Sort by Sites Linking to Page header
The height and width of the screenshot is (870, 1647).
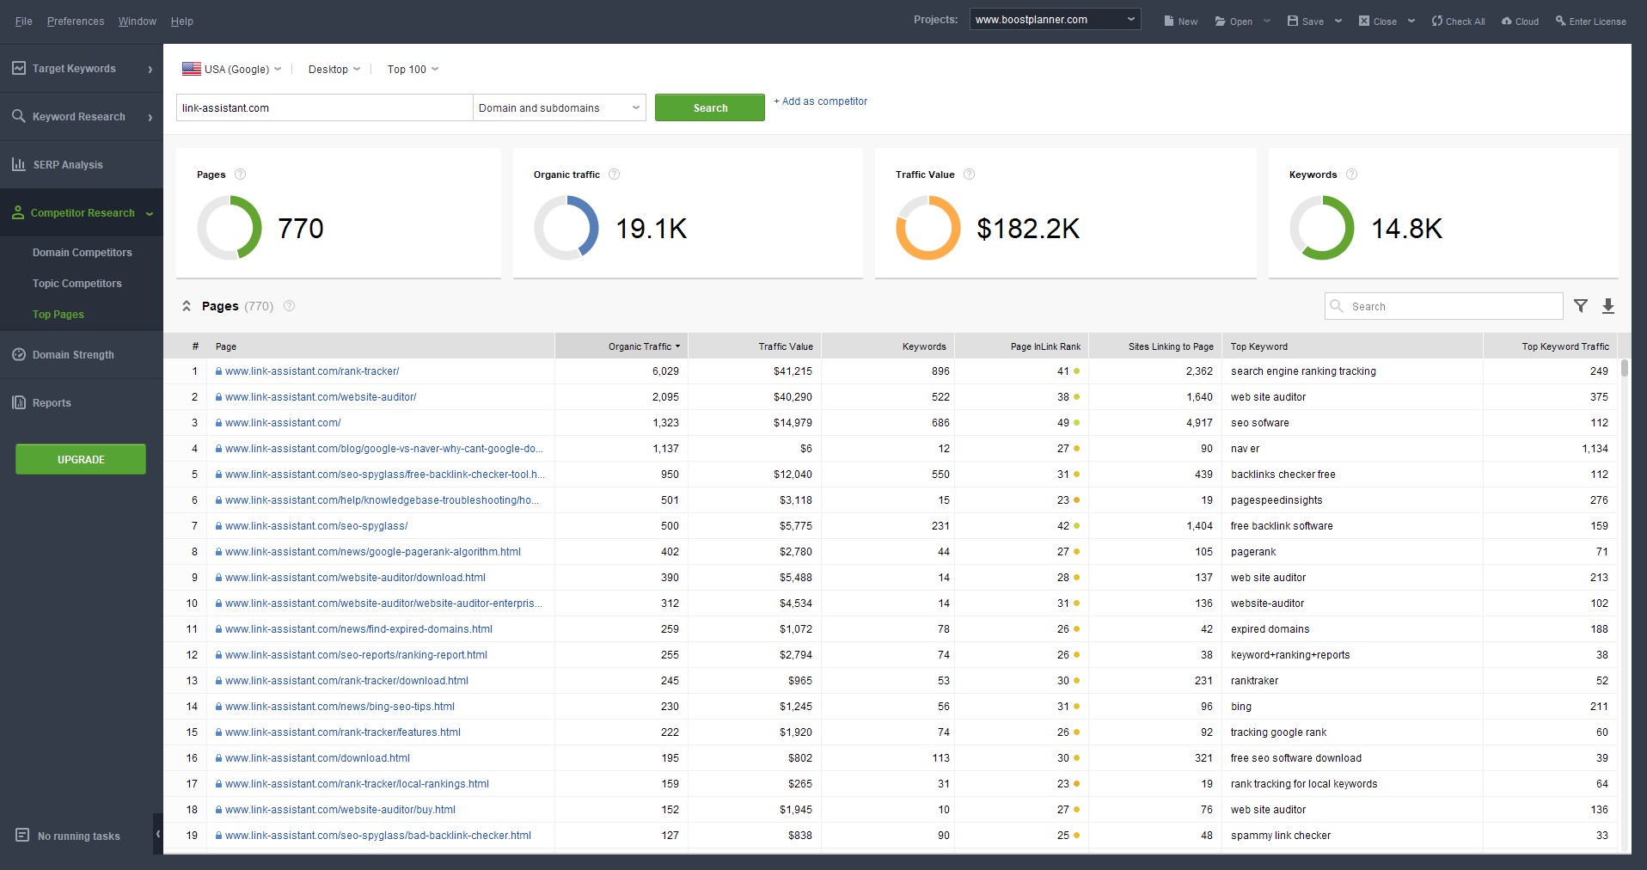click(1154, 346)
